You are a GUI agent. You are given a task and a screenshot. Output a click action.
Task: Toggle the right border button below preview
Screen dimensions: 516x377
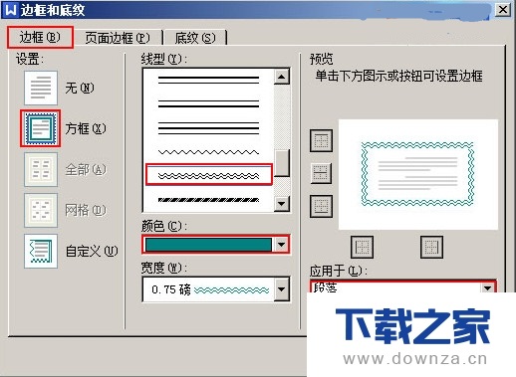pyautogui.click(x=431, y=247)
